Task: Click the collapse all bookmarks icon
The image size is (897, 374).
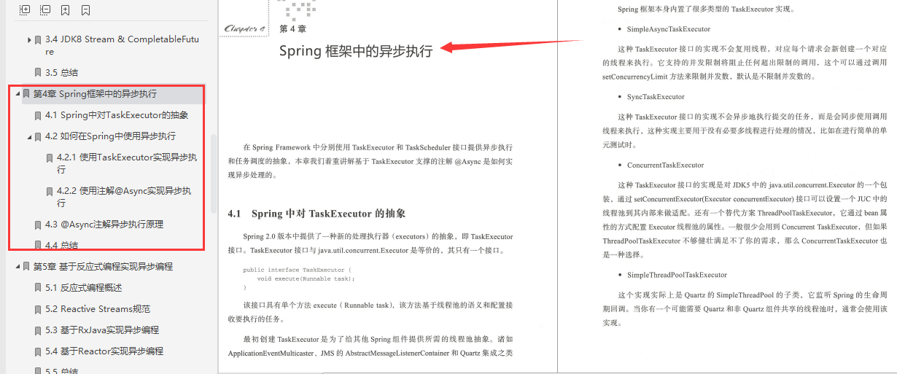Action: pyautogui.click(x=45, y=10)
